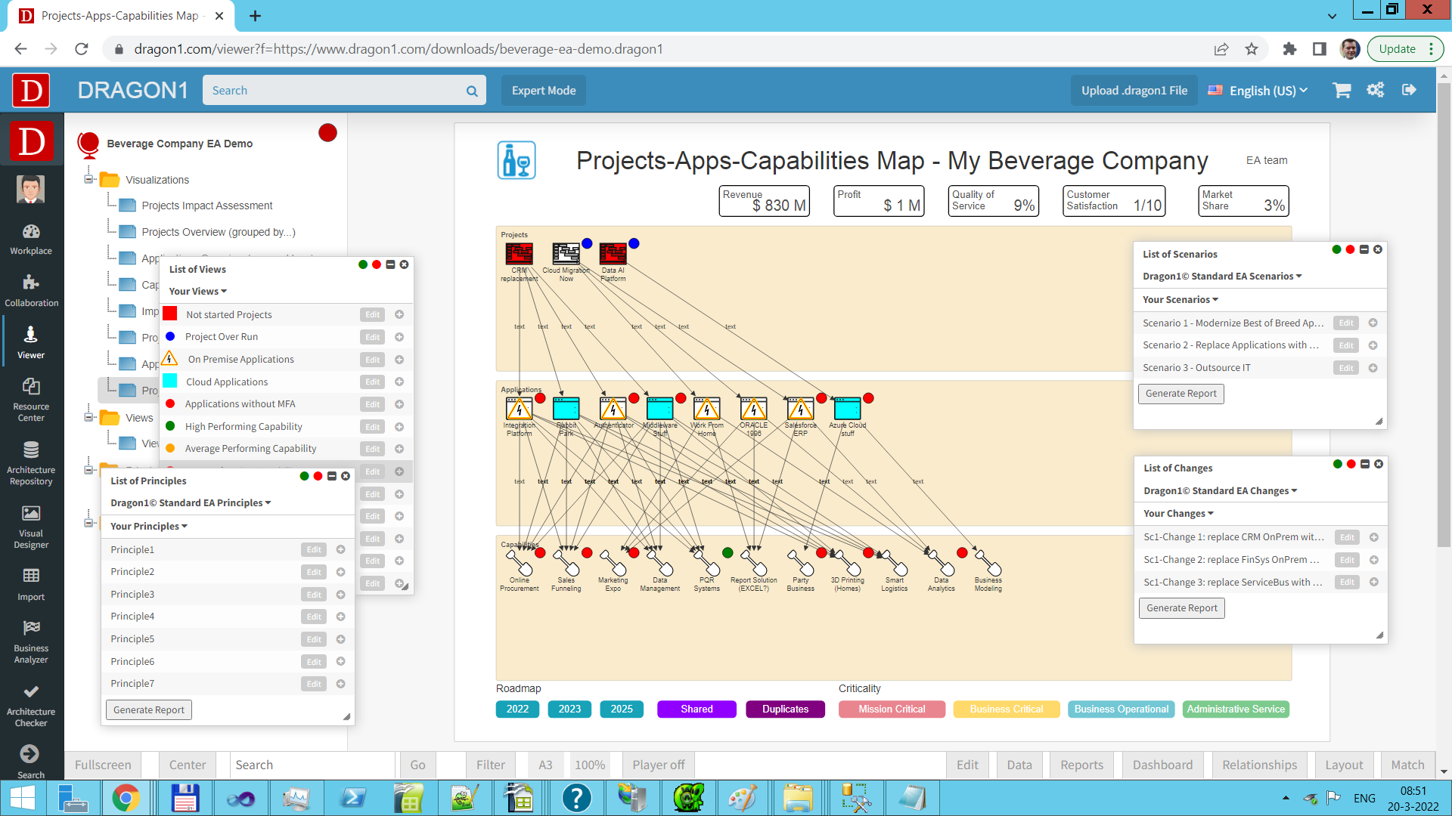Collapse the Visualizations tree folder

pos(88,180)
